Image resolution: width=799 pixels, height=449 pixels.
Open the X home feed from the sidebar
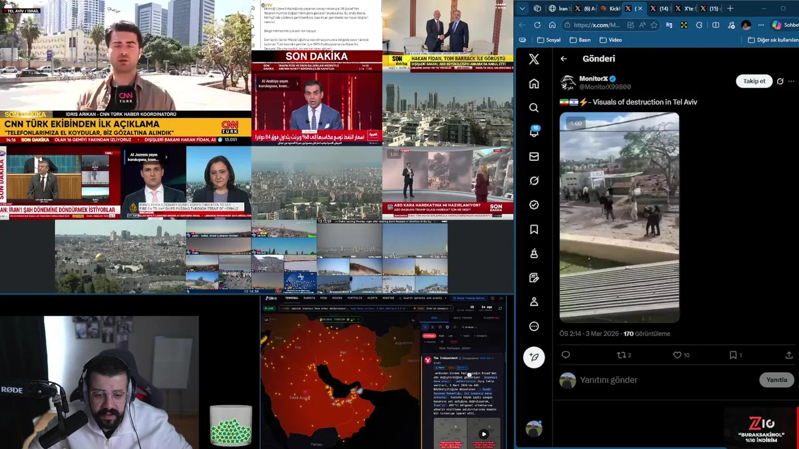point(534,84)
